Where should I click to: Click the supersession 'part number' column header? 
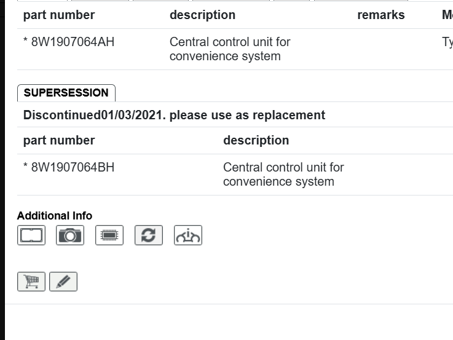pyautogui.click(x=59, y=140)
